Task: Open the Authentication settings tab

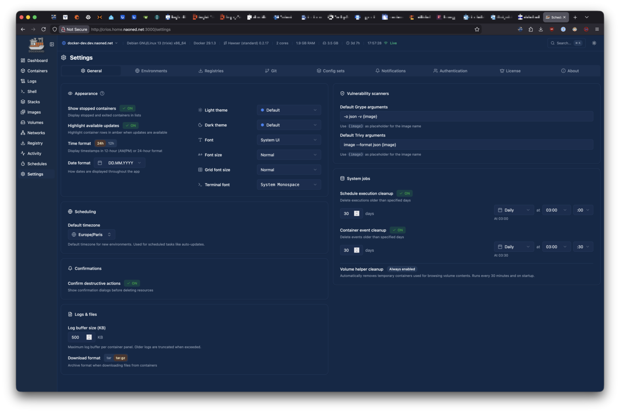Action: (450, 71)
